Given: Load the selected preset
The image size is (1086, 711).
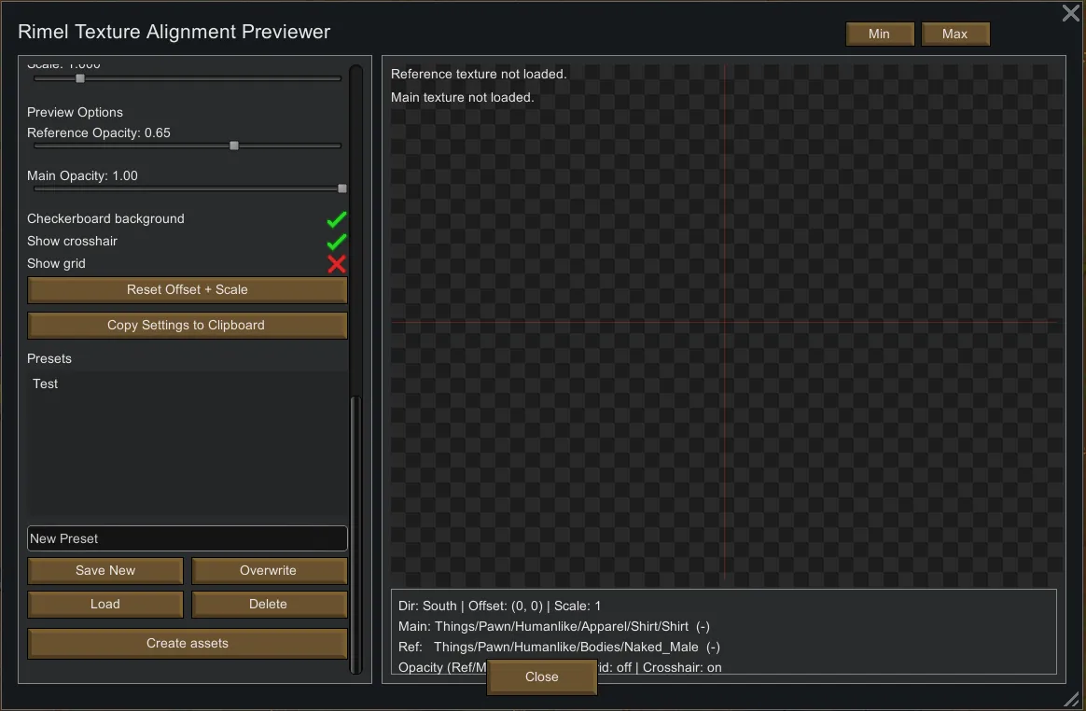Looking at the screenshot, I should [x=105, y=605].
